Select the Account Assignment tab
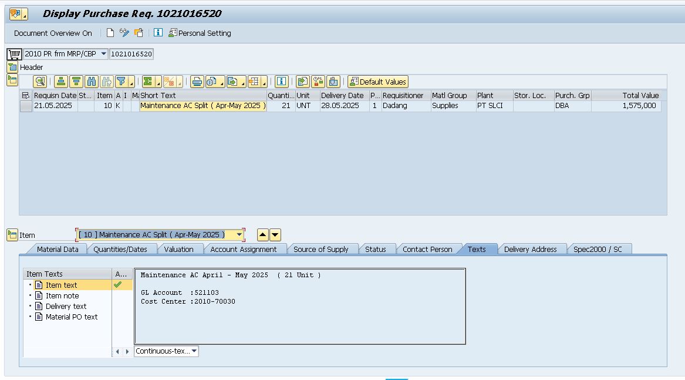685x380 pixels. (x=244, y=249)
